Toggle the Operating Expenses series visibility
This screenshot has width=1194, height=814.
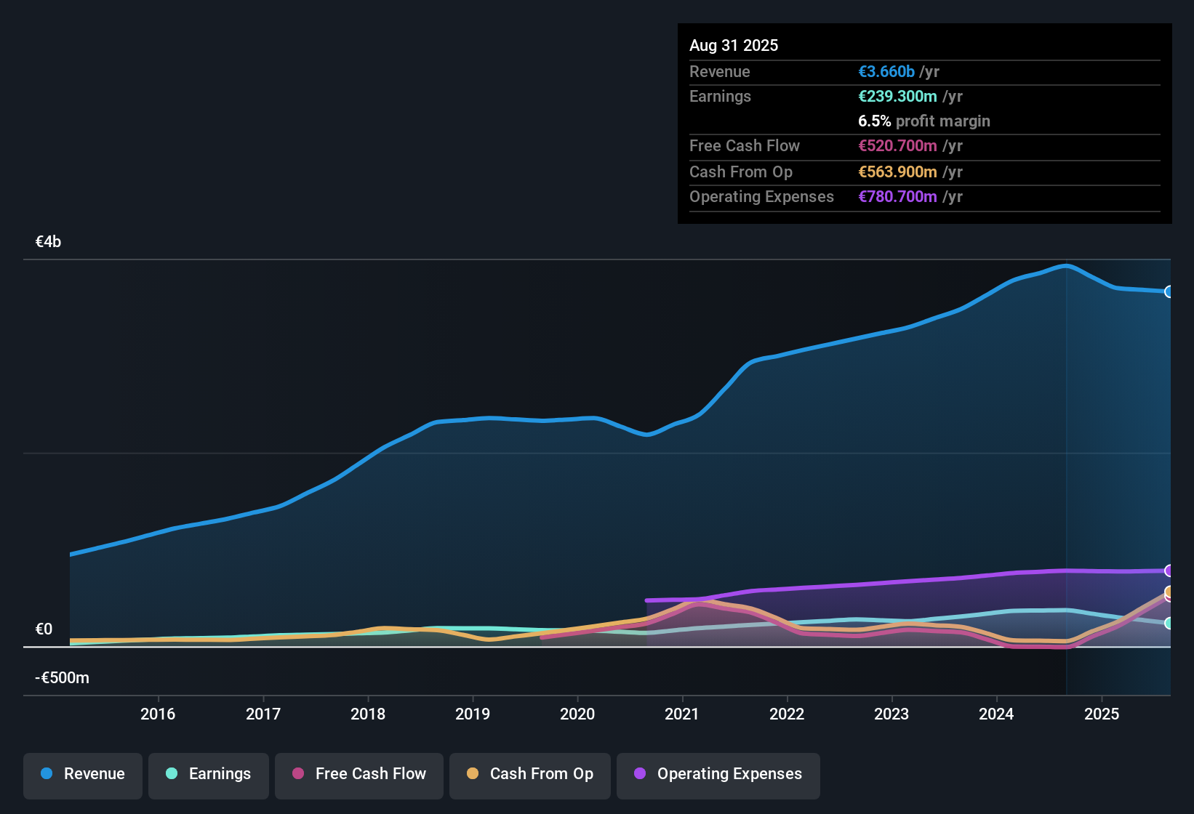tap(718, 774)
